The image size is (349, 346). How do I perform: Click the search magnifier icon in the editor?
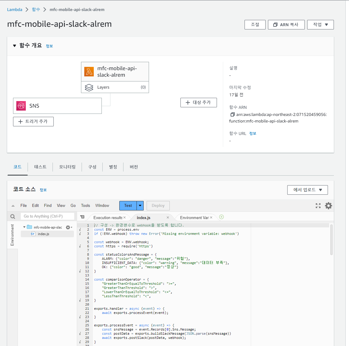(13, 216)
